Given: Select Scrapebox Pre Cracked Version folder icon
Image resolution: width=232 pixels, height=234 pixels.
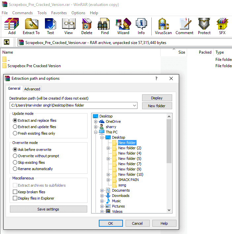Looking at the screenshot, I should (x=5, y=66).
